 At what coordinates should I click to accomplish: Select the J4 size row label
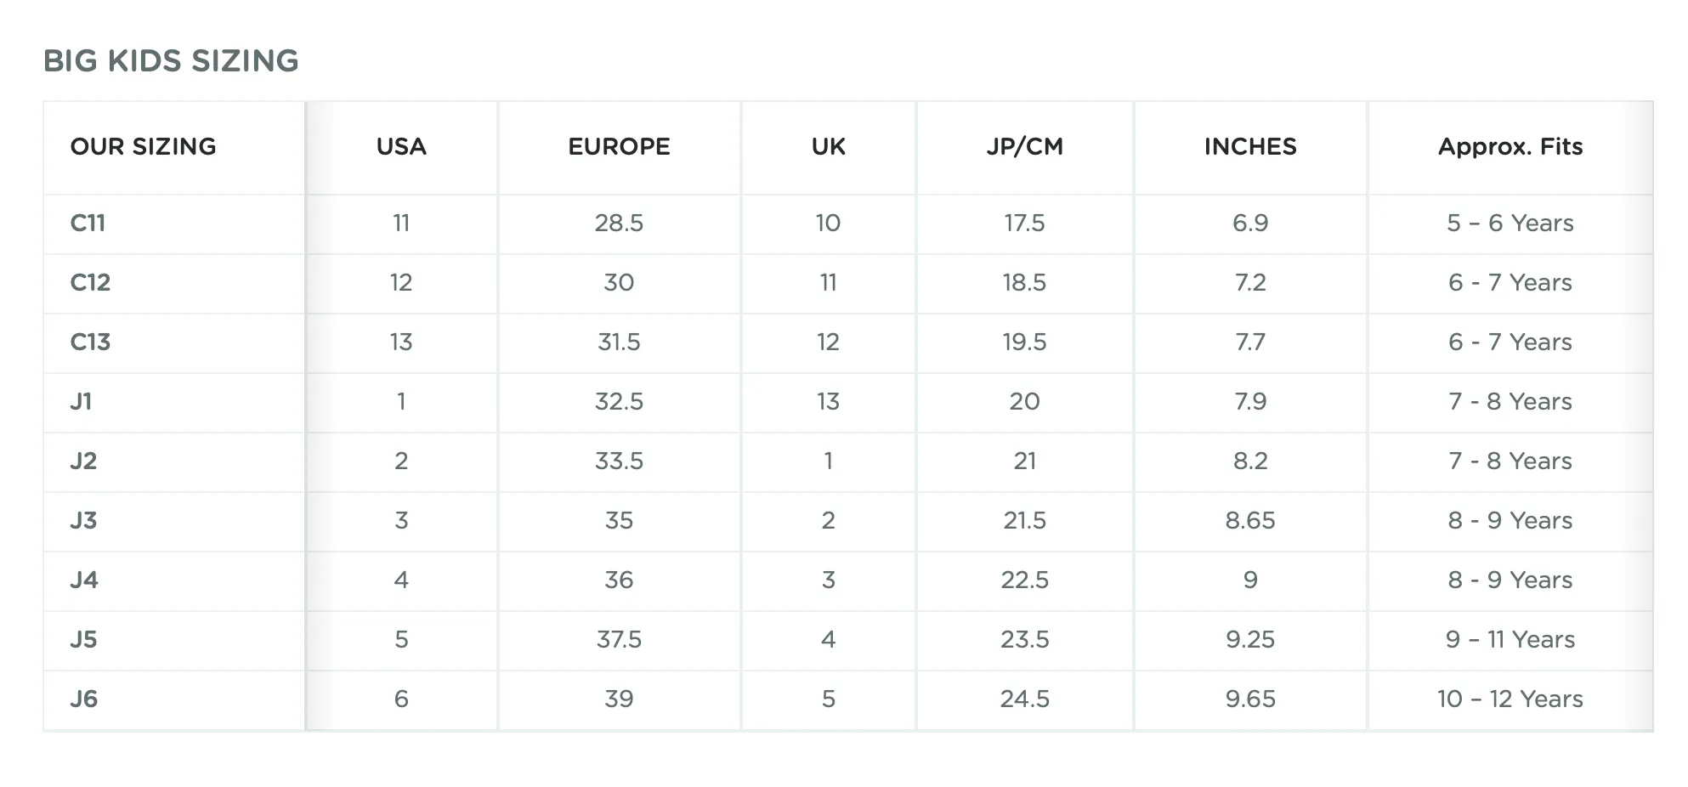[83, 580]
